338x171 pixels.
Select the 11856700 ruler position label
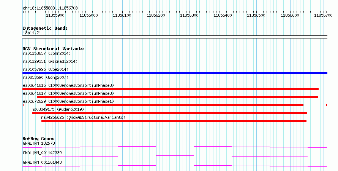tap(323, 15)
